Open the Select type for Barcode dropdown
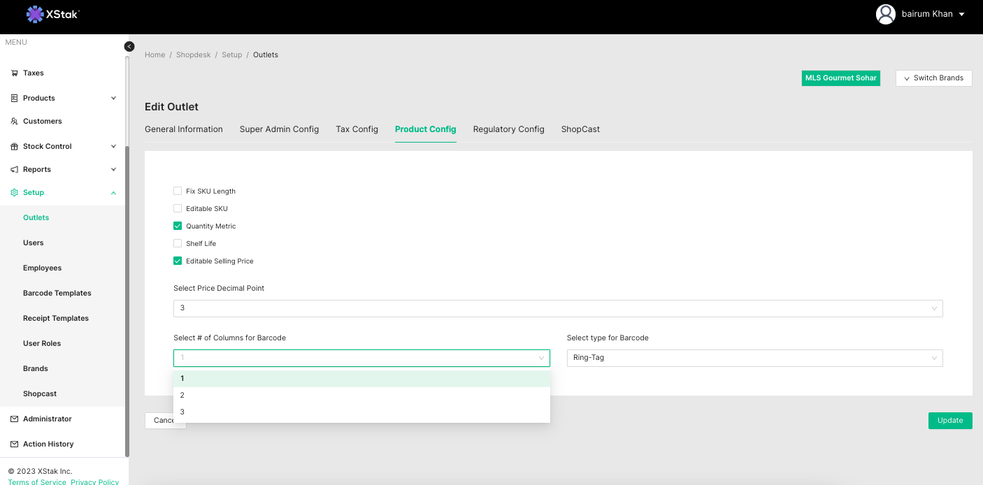 [x=754, y=358]
